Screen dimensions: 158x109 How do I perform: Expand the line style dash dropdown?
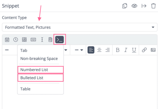tap(79, 50)
